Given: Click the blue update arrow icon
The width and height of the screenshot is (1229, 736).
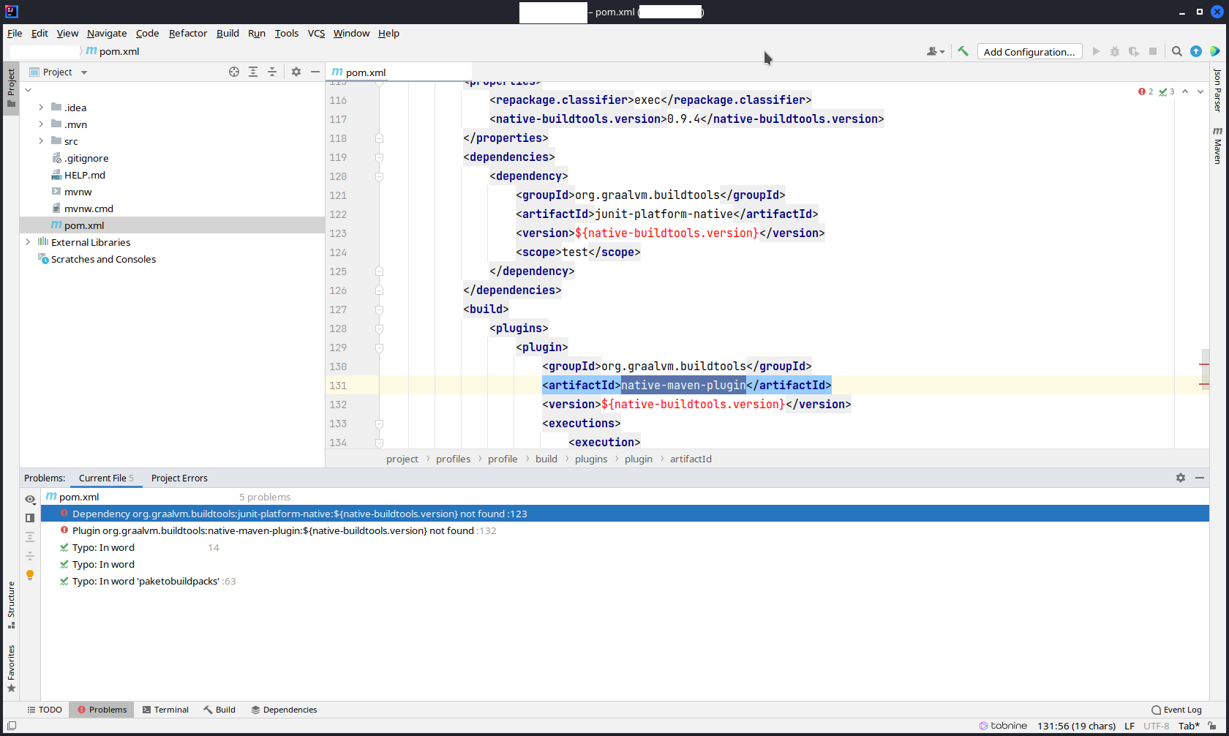Looking at the screenshot, I should (1196, 51).
